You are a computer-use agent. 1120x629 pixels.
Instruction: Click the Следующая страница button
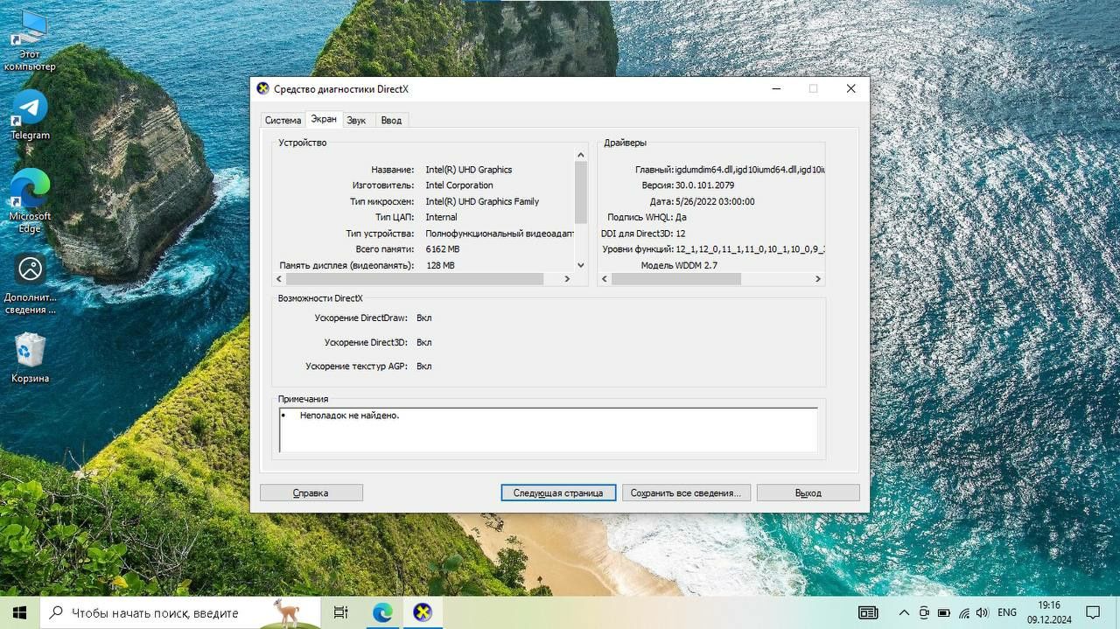click(x=558, y=493)
